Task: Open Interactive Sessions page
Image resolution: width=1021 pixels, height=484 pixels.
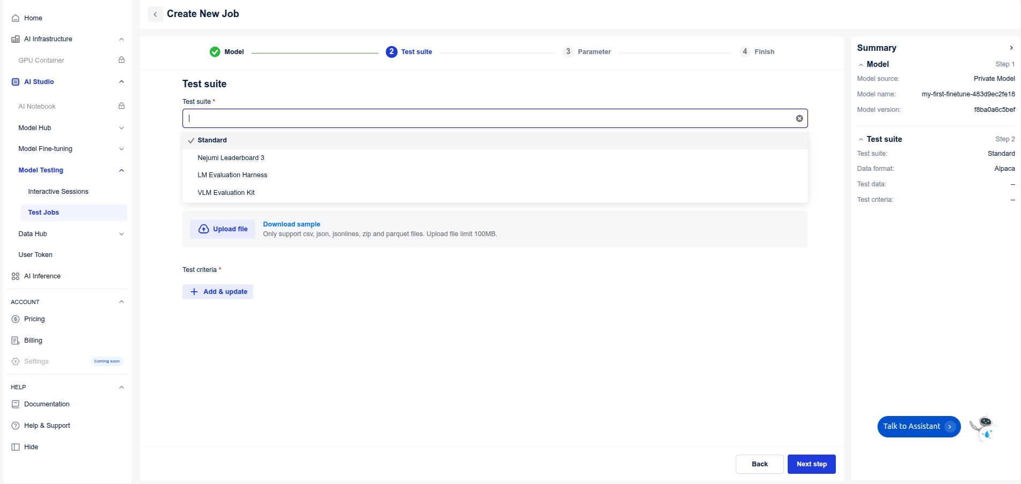Action: pos(58,192)
